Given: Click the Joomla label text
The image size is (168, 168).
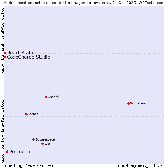Looking at the screenshot, I should (x=33, y=114).
